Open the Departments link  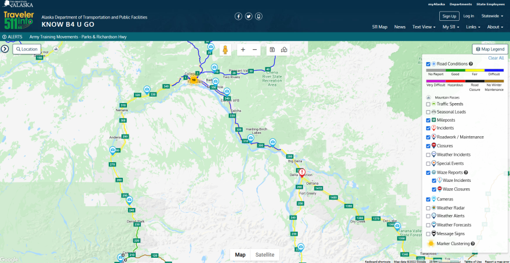(461, 4)
